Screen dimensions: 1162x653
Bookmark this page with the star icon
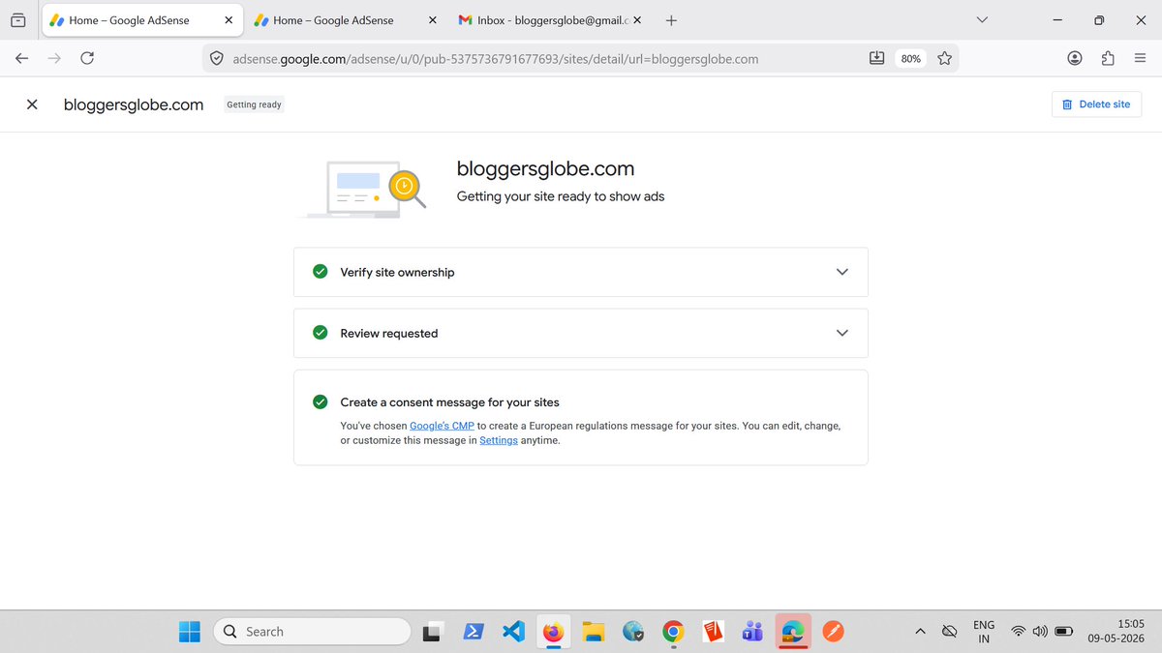click(944, 59)
